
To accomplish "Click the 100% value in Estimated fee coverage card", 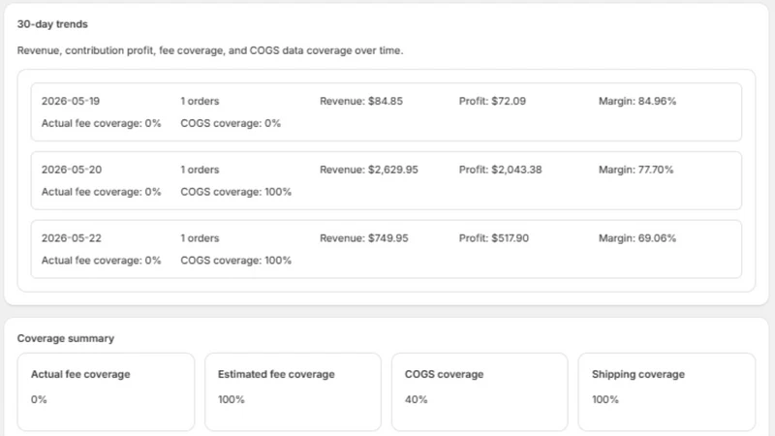I will pos(232,399).
